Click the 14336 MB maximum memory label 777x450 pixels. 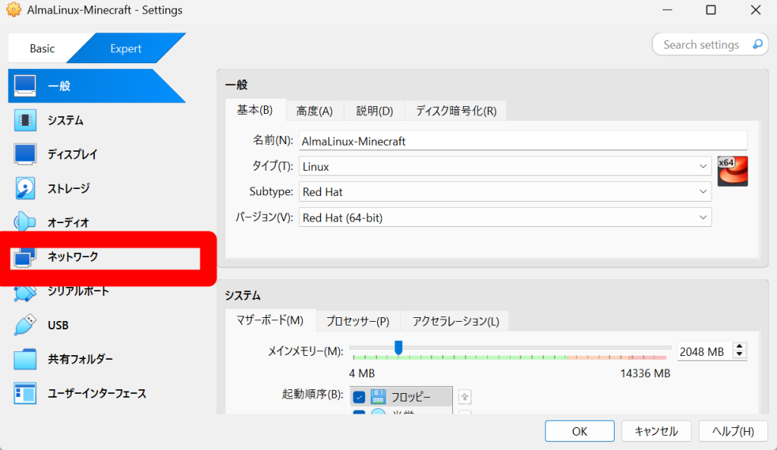(x=645, y=373)
